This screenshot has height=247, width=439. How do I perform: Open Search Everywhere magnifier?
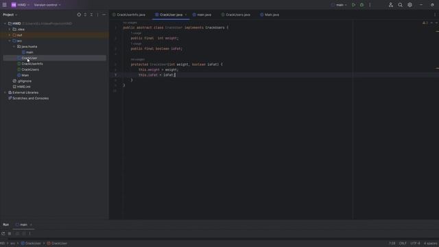tap(401, 5)
